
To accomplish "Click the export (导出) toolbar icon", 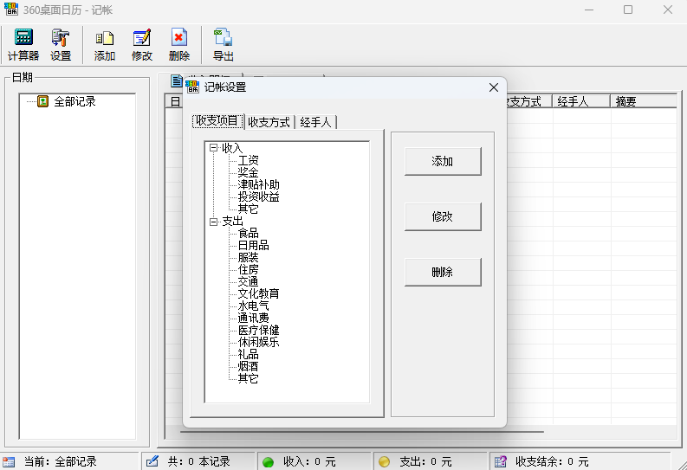I will (x=224, y=45).
